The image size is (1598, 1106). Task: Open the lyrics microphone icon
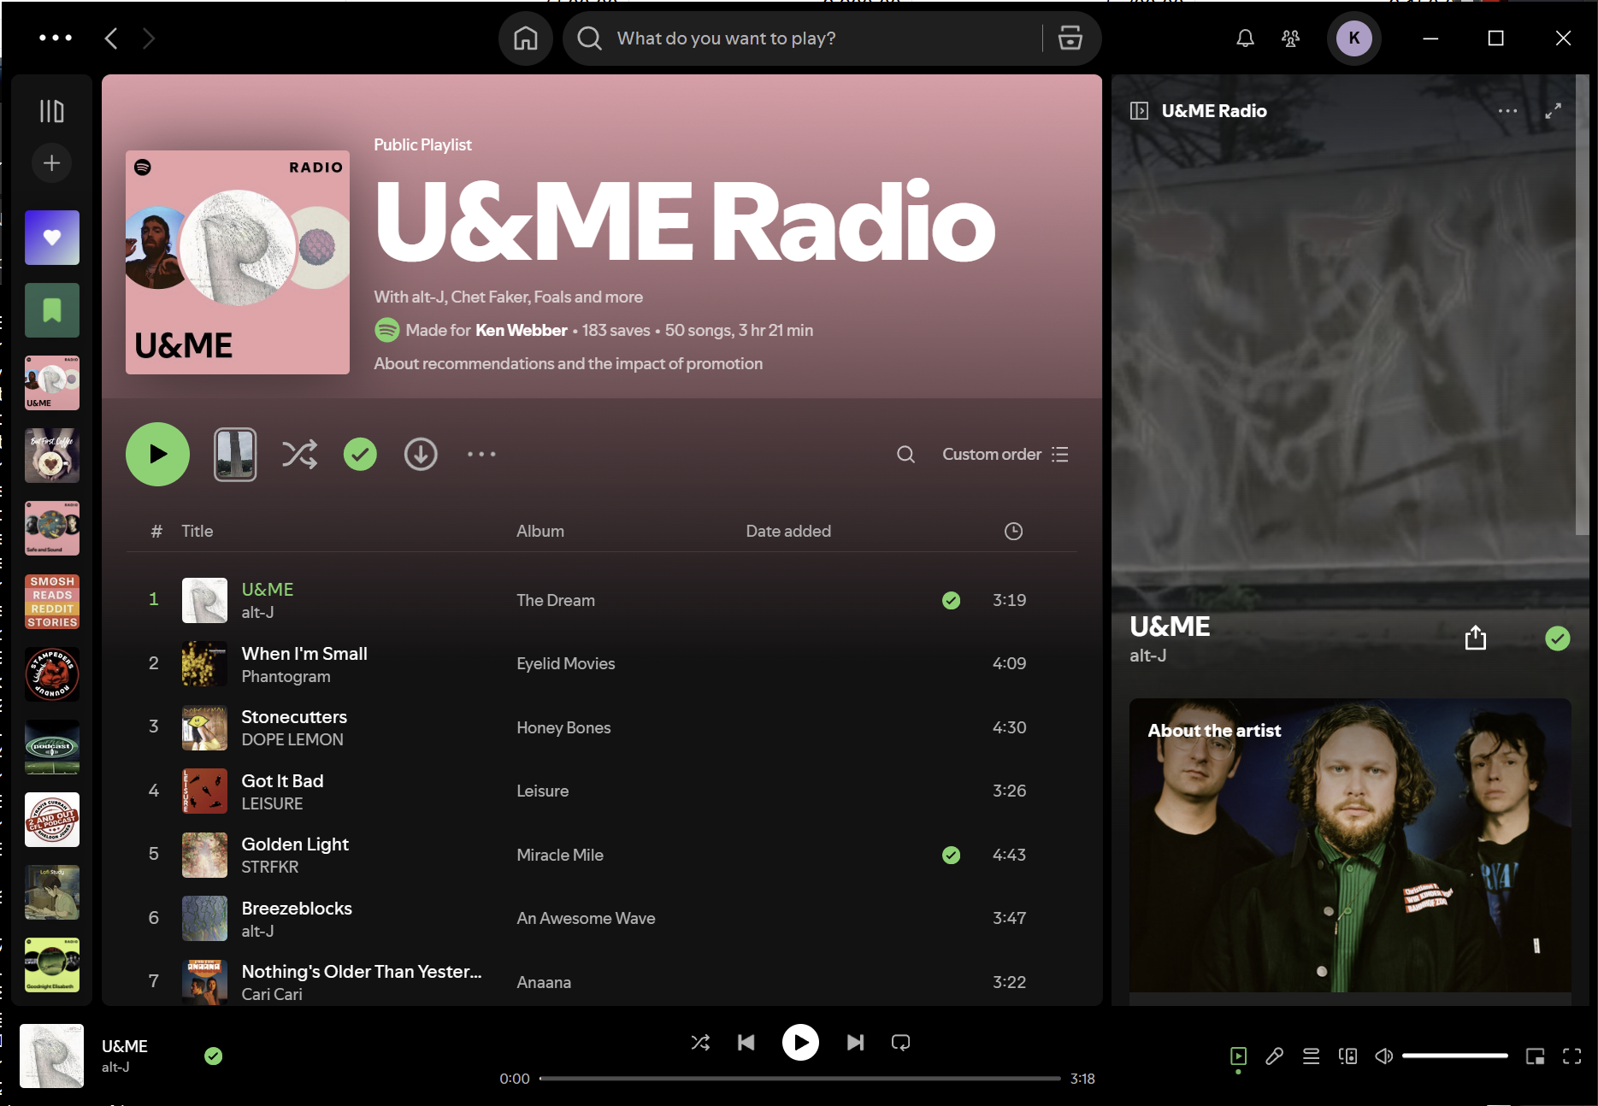[1274, 1056]
